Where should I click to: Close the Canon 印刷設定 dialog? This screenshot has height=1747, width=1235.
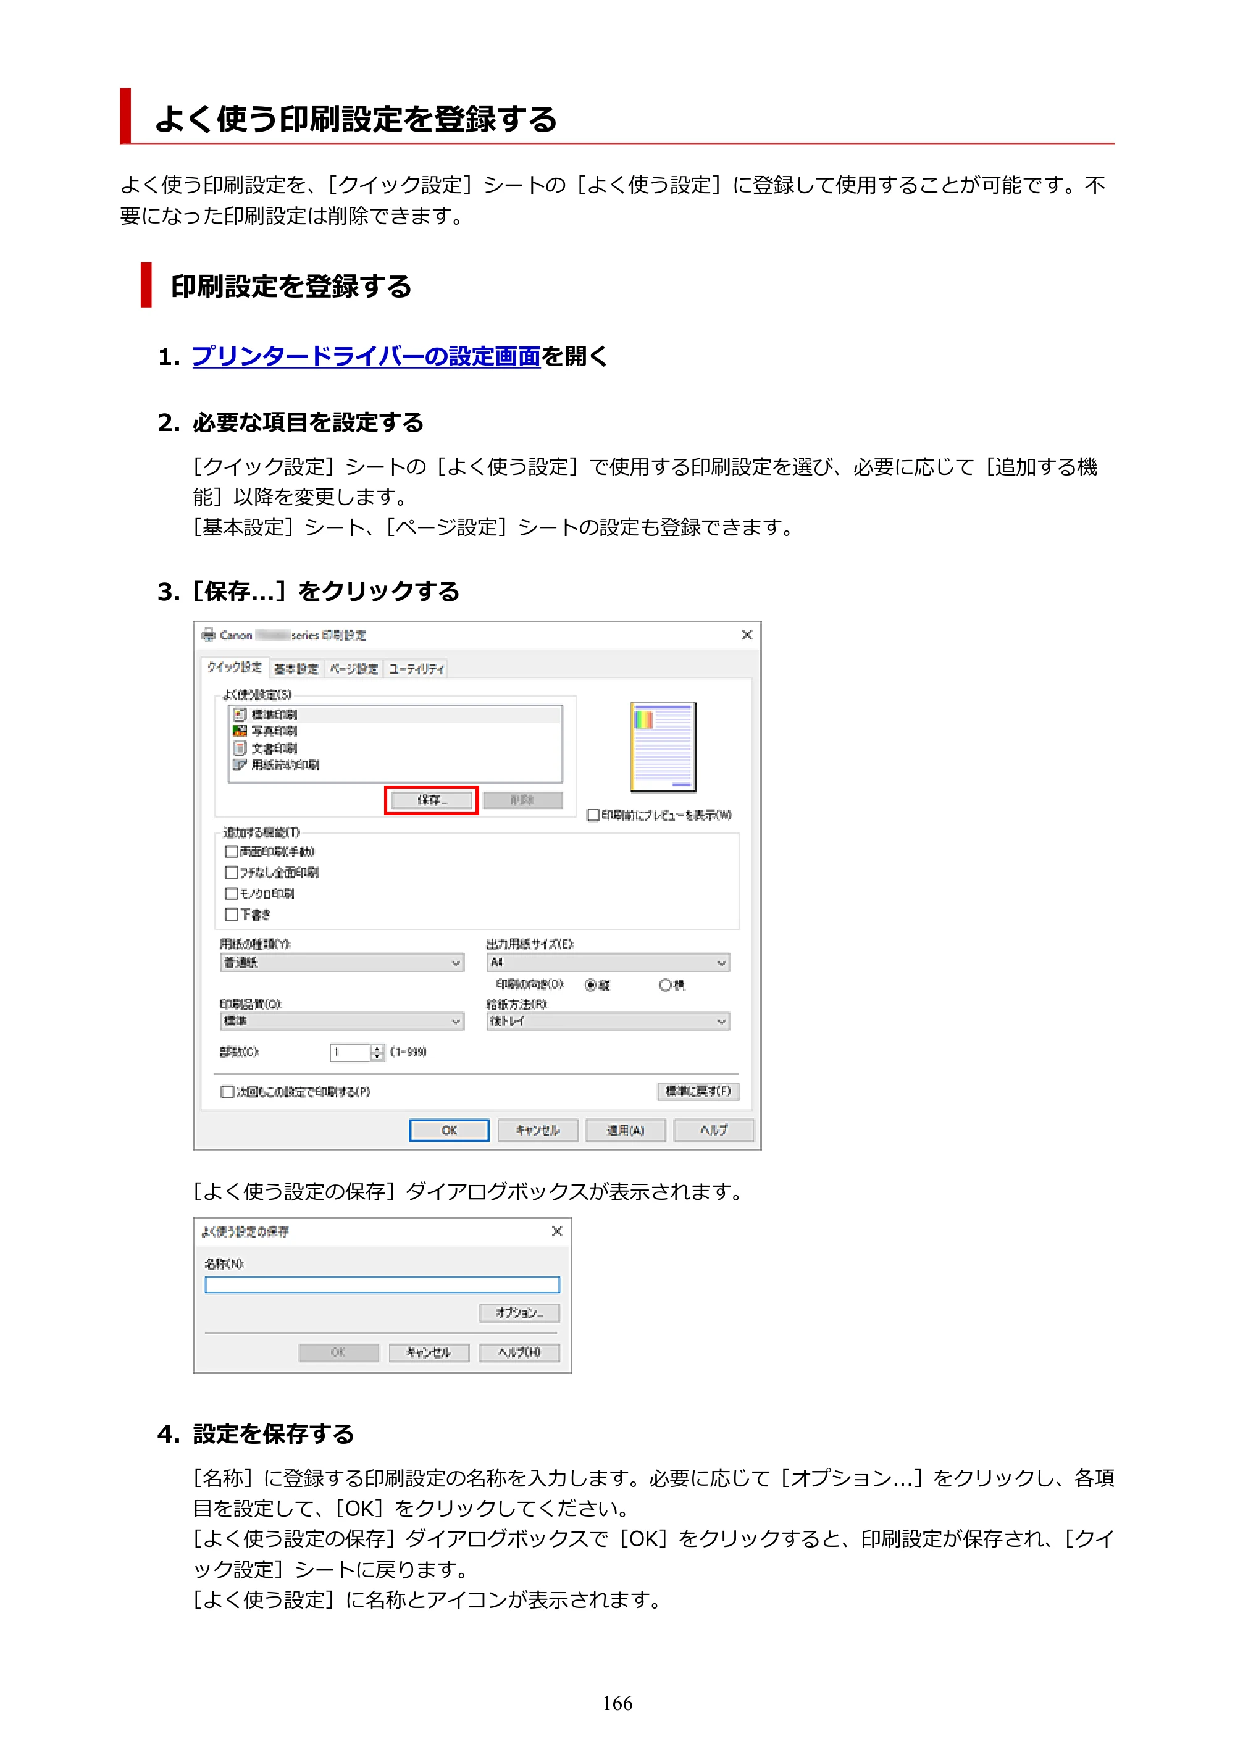[x=747, y=635]
